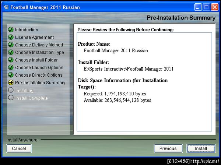This screenshot has height=165, width=221.
Task: Click the Install button
Action: [x=201, y=148]
